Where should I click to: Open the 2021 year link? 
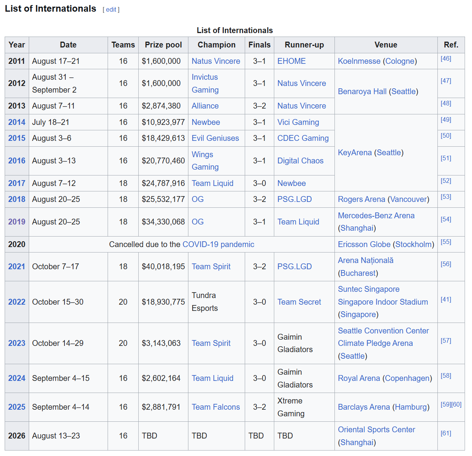17,267
